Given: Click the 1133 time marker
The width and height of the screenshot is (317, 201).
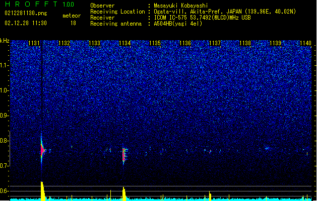Looking at the screenshot, I should point(94,43).
